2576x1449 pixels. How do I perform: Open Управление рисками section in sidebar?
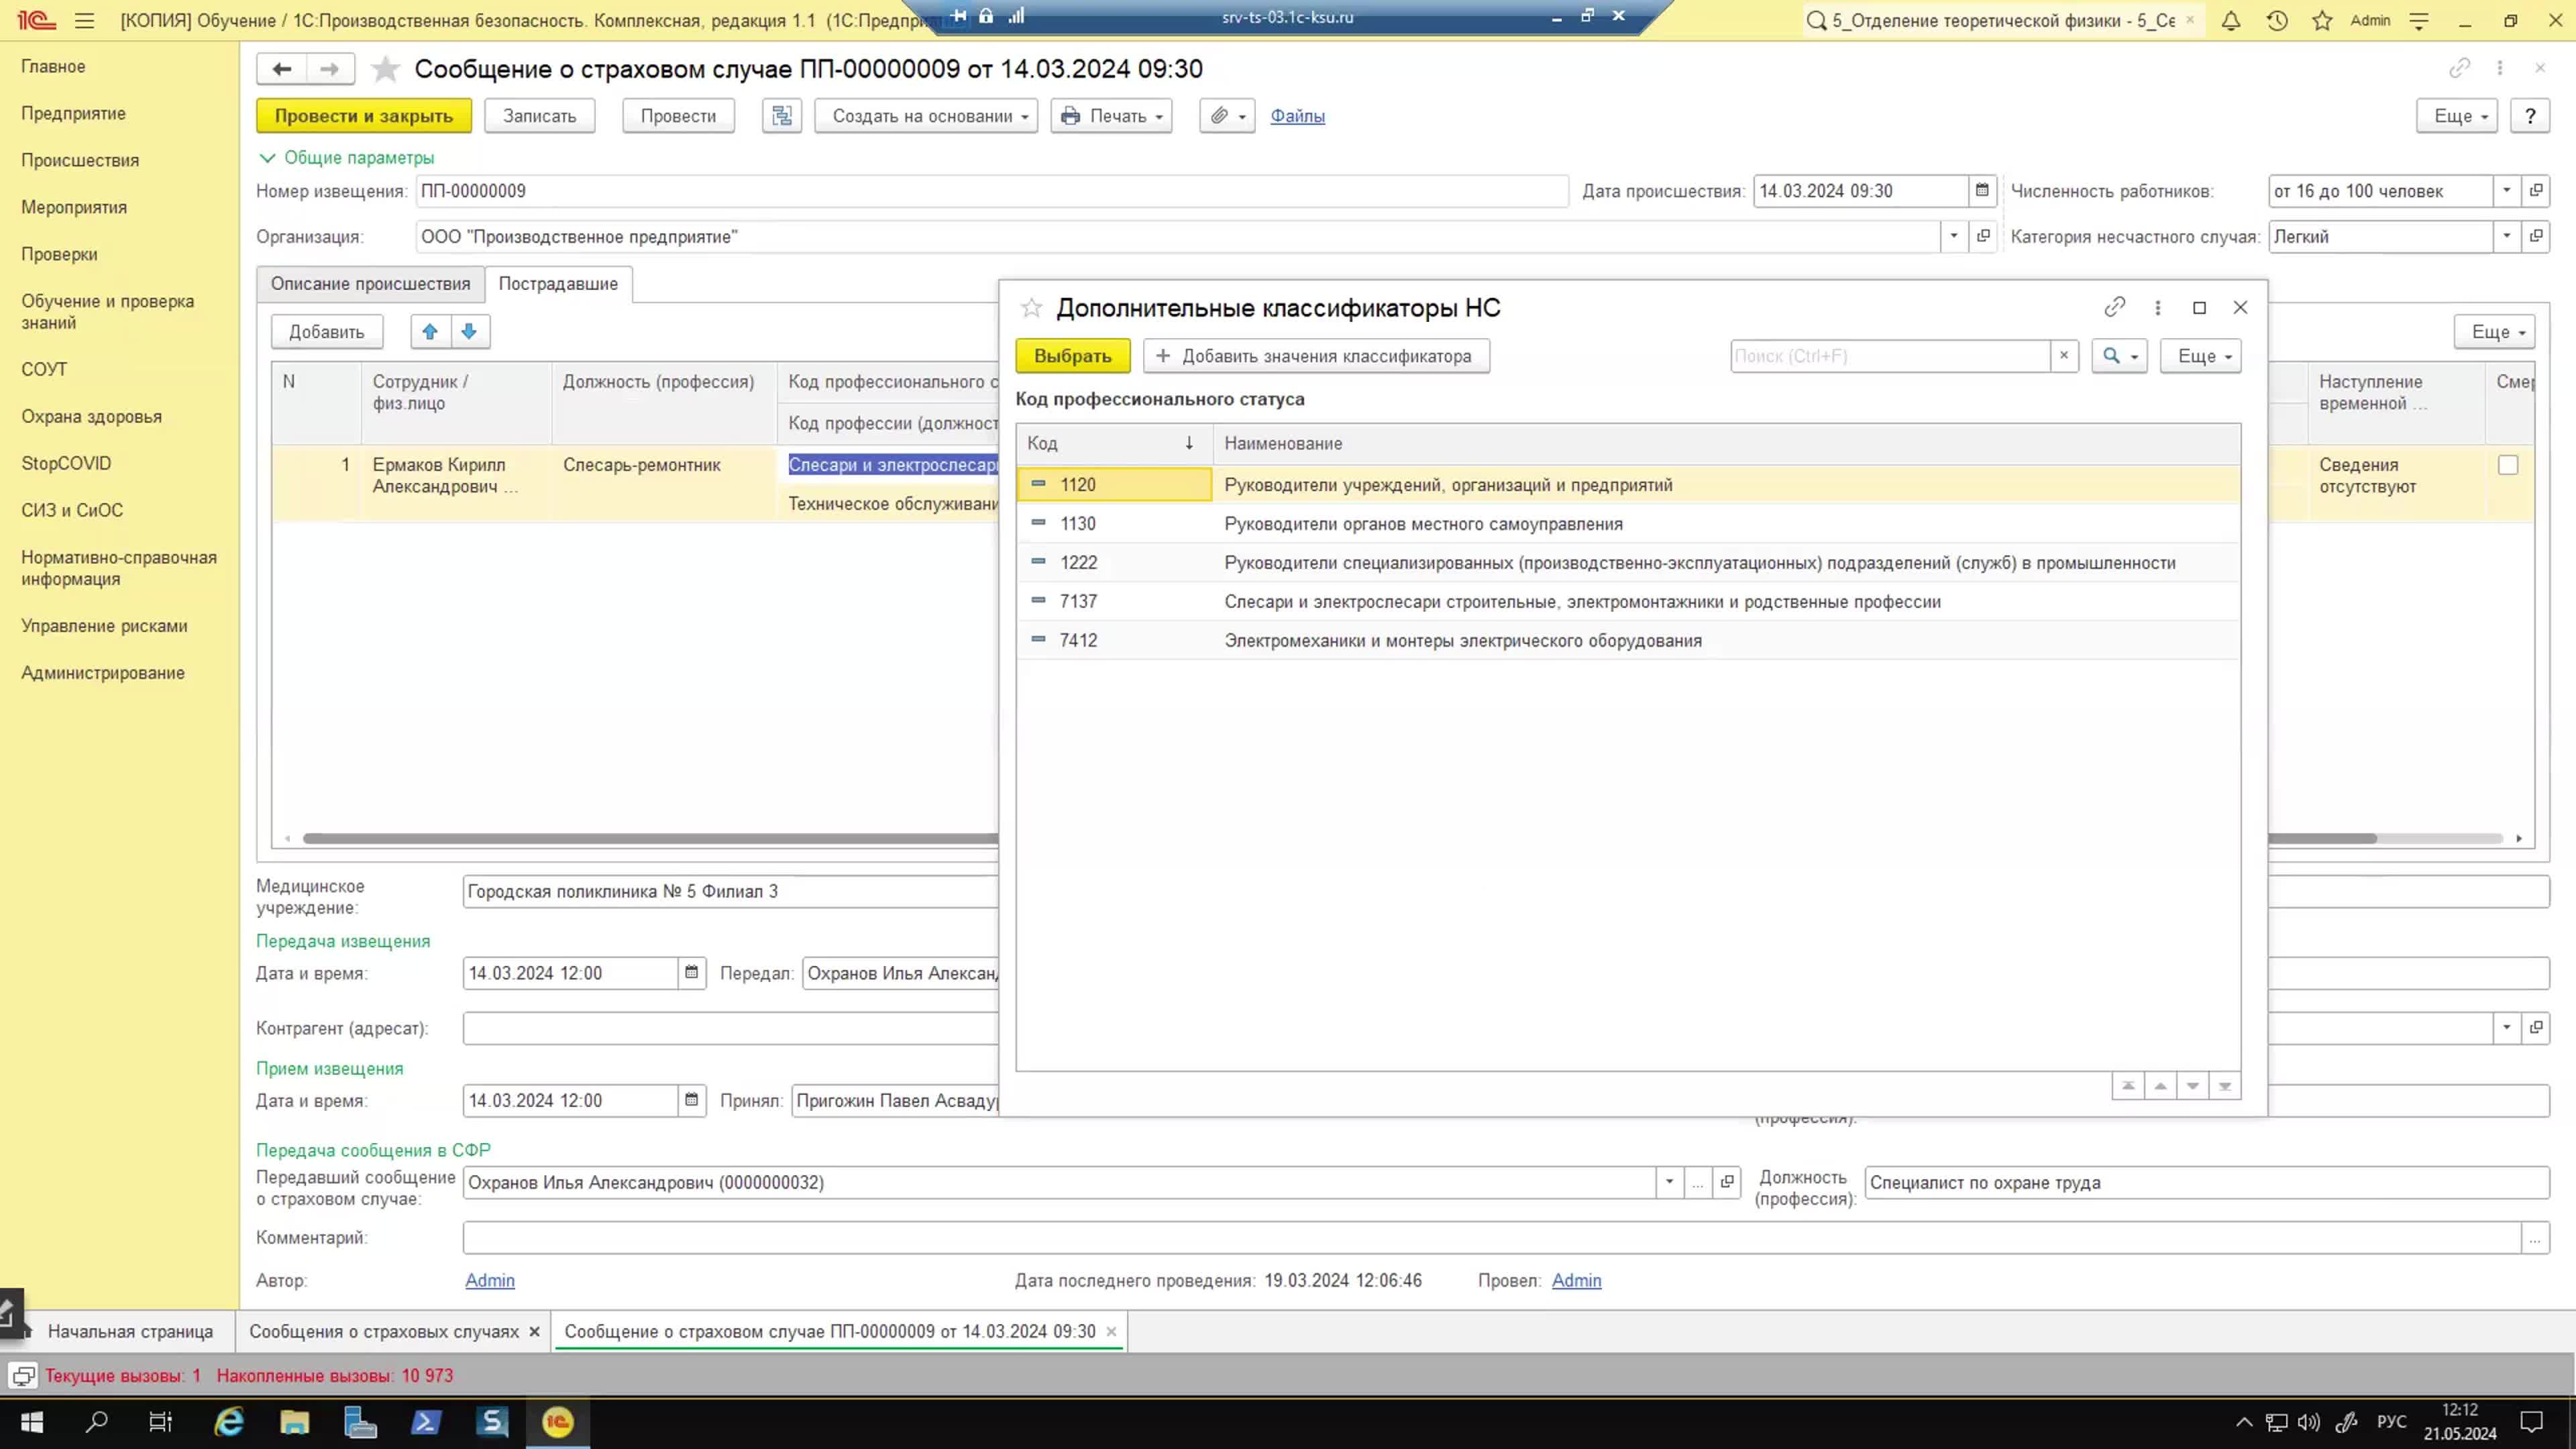tap(104, 626)
